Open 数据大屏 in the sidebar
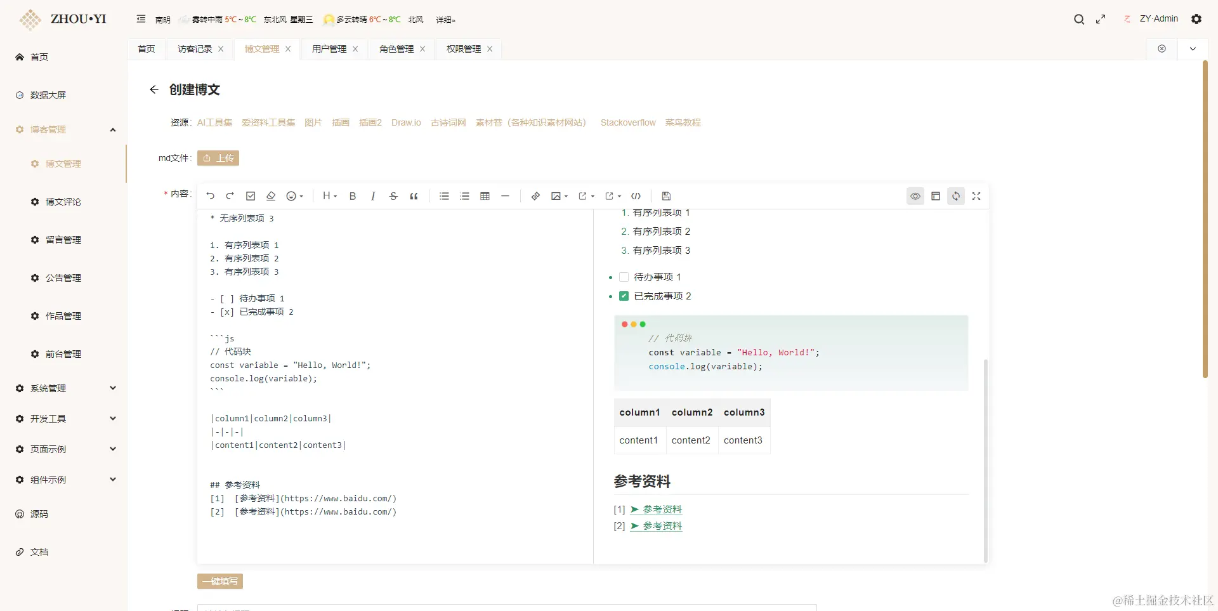The height and width of the screenshot is (611, 1218). pyautogui.click(x=63, y=95)
